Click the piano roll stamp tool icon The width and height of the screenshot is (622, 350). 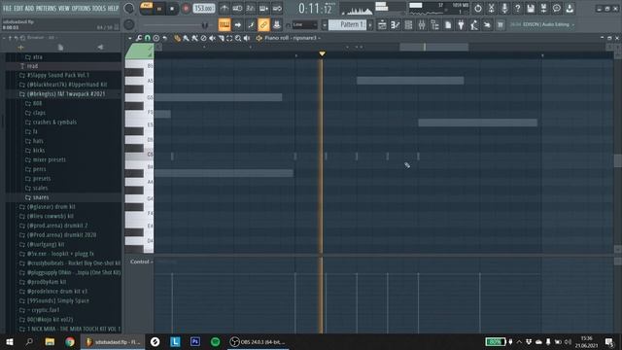[x=155, y=38]
